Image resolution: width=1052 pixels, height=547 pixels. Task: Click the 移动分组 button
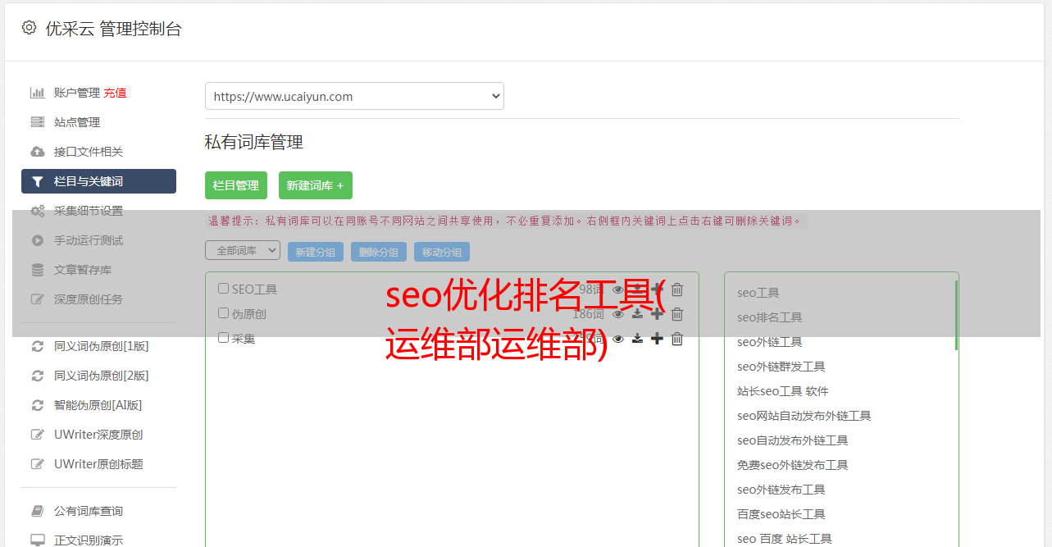click(x=442, y=252)
